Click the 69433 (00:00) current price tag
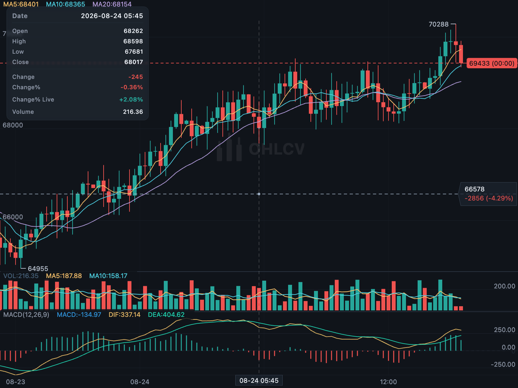 [492, 63]
